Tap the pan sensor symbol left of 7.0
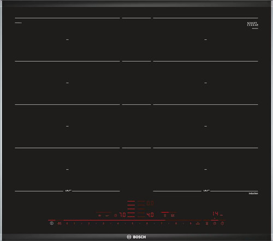Viewport: 273px width, 241px height. 99,215
